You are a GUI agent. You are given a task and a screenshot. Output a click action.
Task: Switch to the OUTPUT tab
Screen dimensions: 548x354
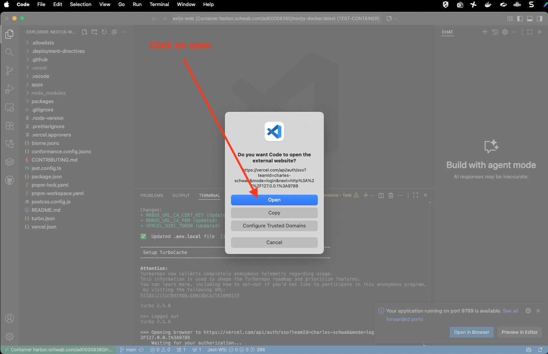pos(181,195)
